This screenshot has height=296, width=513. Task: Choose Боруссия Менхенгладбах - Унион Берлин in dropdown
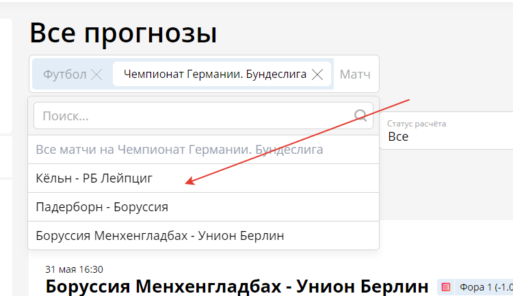203,235
